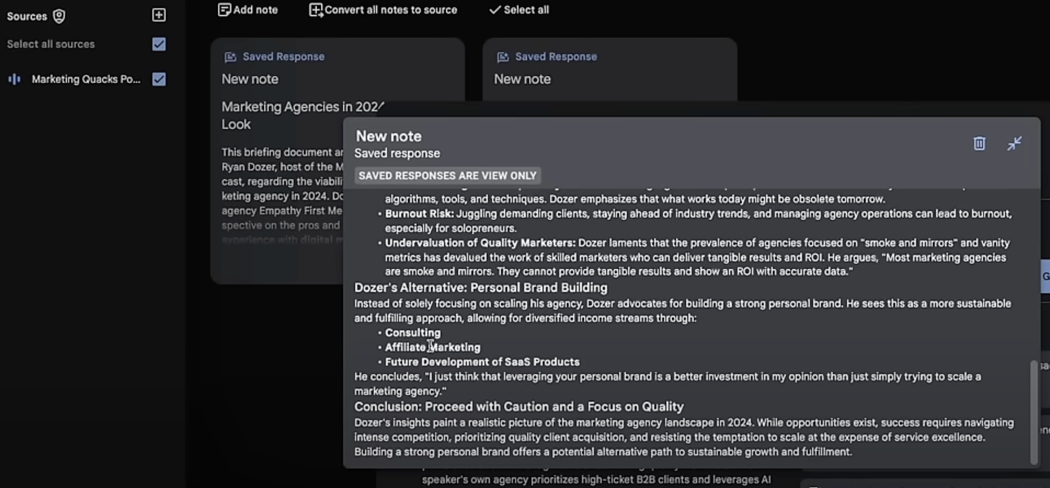
Task: Click the Convert all notes to source icon
Action: 315,9
